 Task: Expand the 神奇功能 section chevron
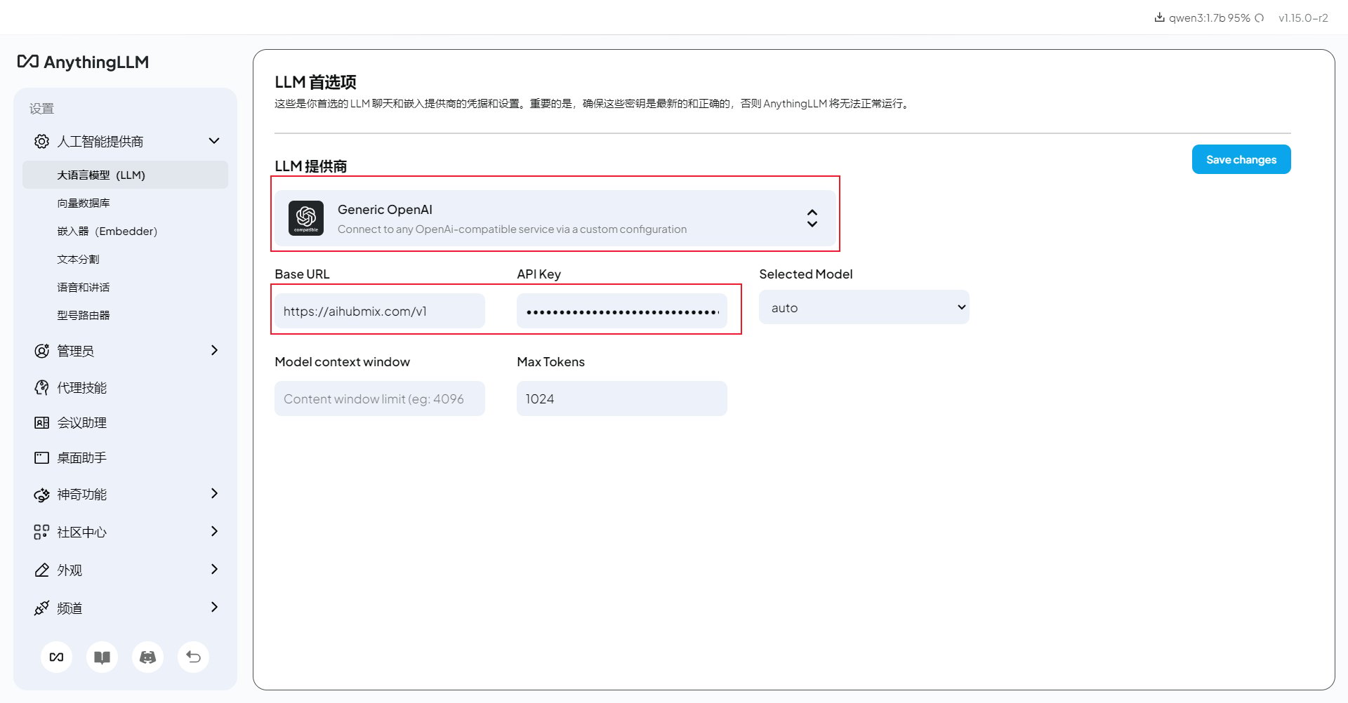click(x=214, y=493)
